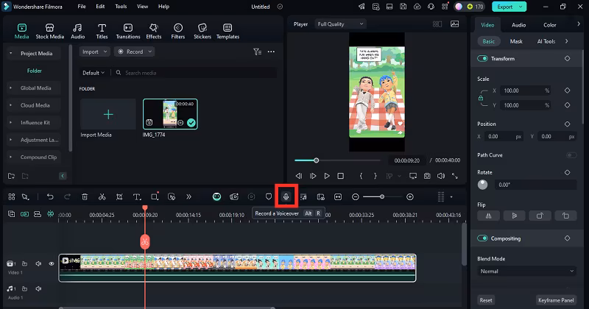Expand the Global Media tree item
Screen dimensions: 589x309
coord(10,88)
